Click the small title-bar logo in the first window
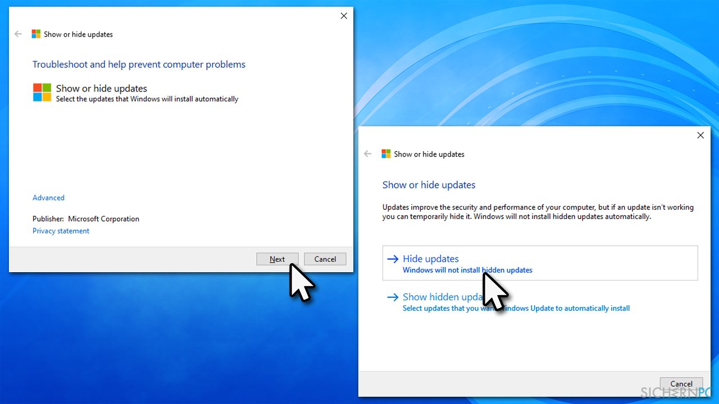Viewport: 719px width, 404px height. point(36,34)
